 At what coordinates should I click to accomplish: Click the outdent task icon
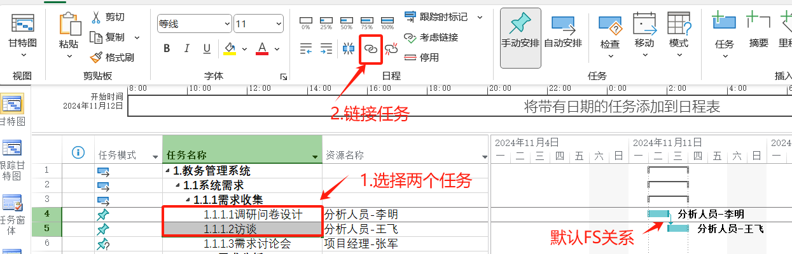[x=306, y=48]
